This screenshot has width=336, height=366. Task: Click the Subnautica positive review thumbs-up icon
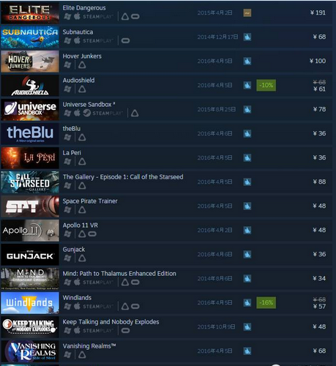(247, 37)
